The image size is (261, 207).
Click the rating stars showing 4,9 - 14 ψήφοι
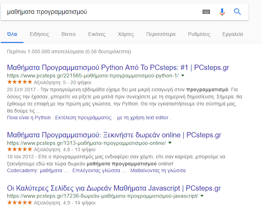[x=20, y=202]
